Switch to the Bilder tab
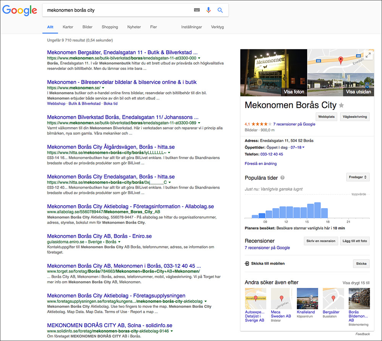382x341 pixels. tap(87, 27)
